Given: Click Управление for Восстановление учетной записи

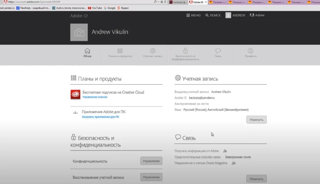Looking at the screenshot, I should [151, 177].
